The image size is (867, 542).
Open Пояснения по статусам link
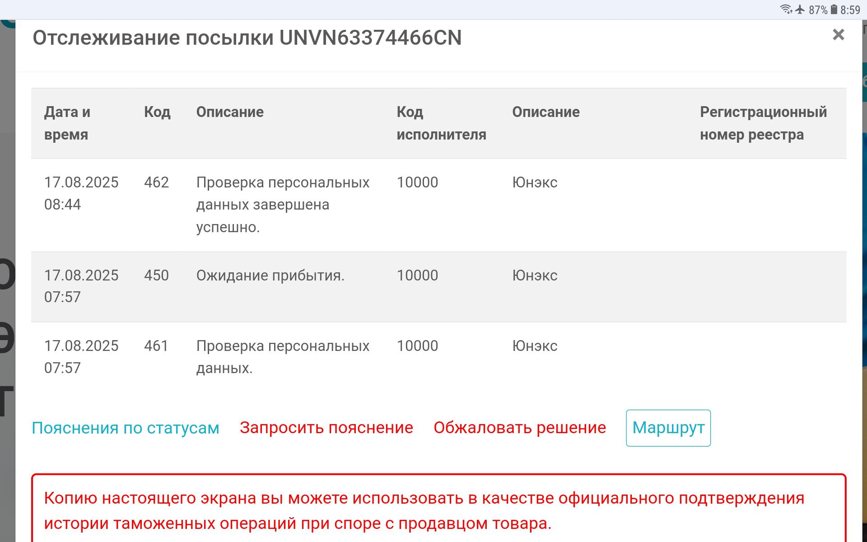pos(126,428)
